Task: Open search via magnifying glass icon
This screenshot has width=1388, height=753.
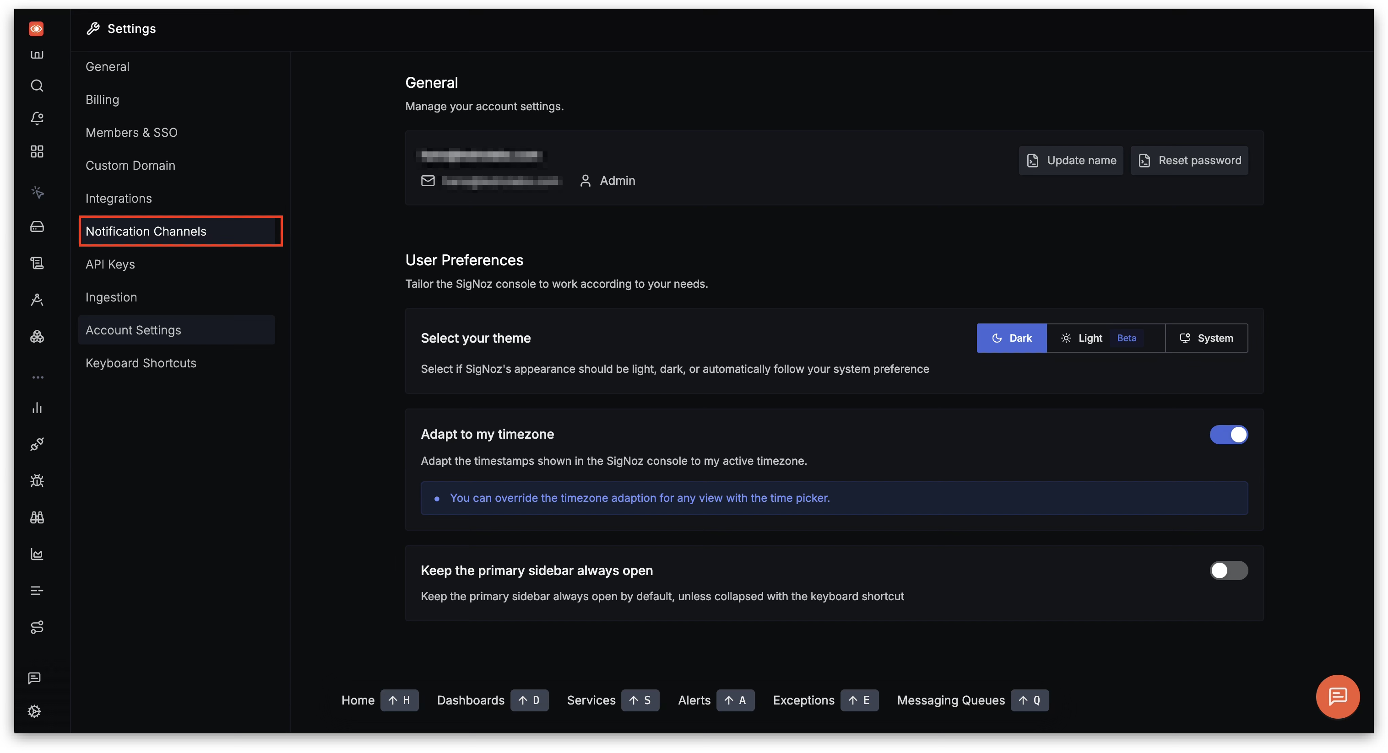Action: [37, 86]
